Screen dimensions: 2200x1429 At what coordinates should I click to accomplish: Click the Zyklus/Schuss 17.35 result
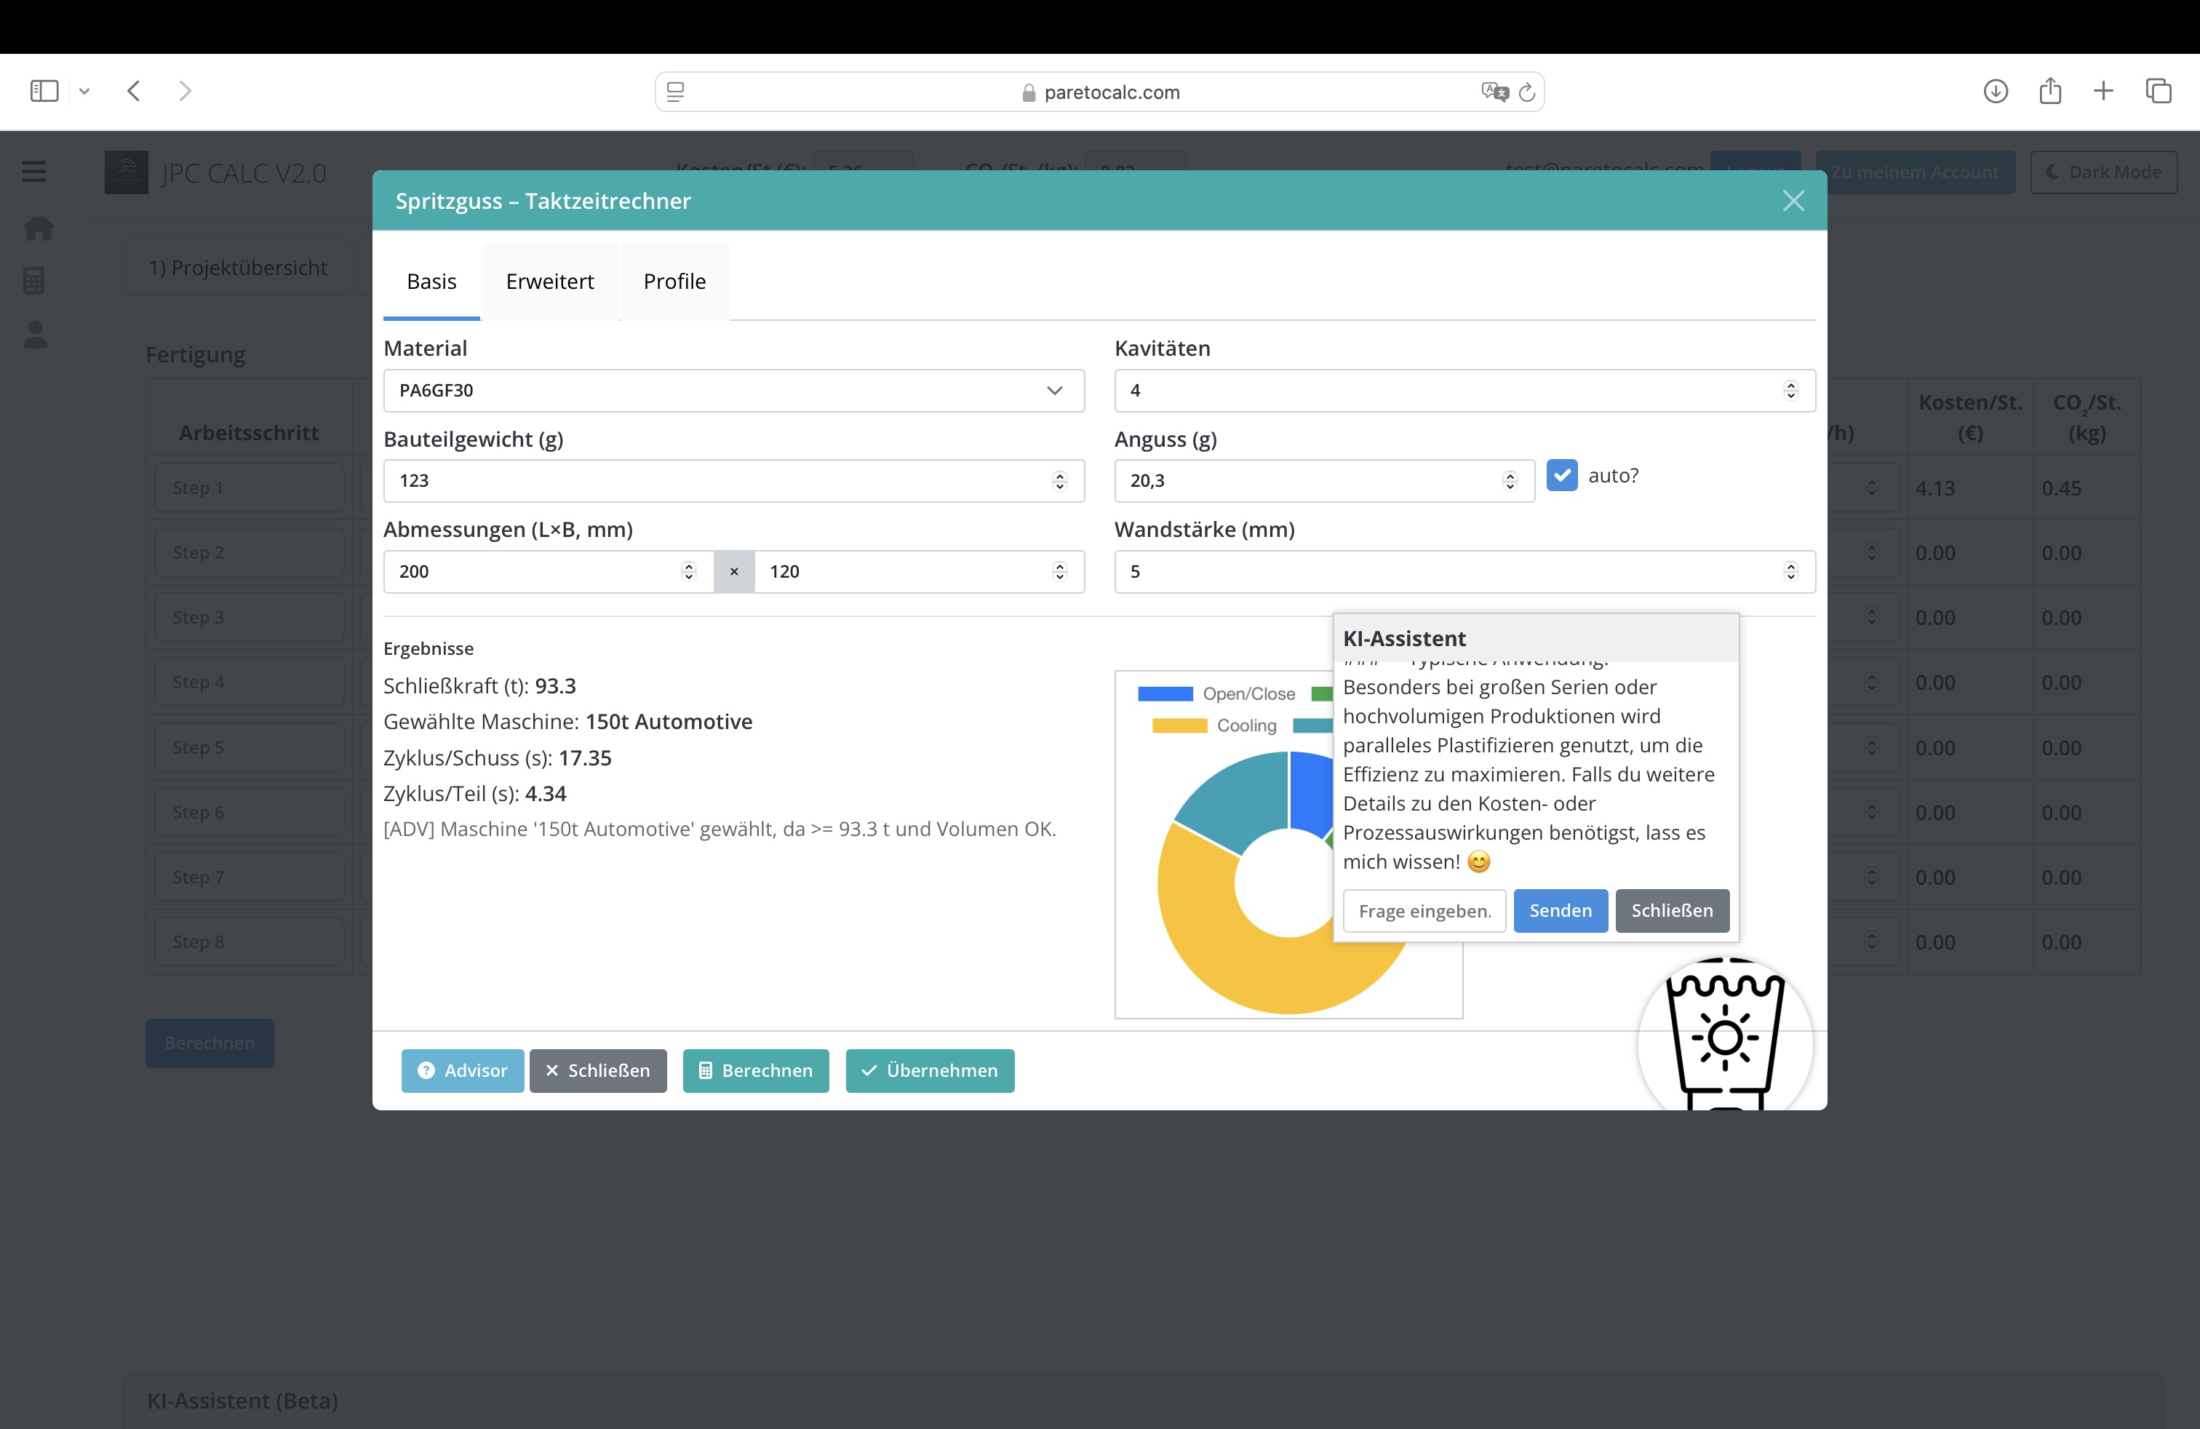click(585, 758)
